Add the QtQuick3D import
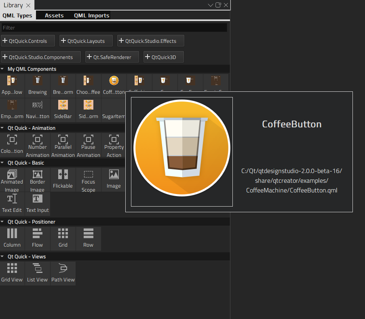This screenshot has height=319, width=365. (163, 57)
